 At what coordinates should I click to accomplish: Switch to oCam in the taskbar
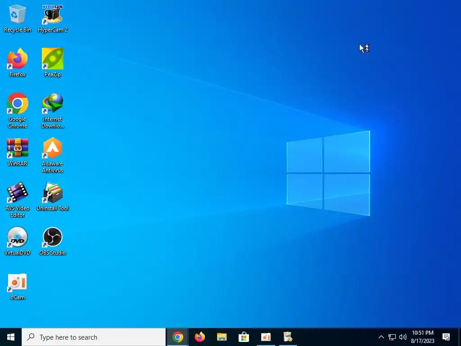[266, 337]
